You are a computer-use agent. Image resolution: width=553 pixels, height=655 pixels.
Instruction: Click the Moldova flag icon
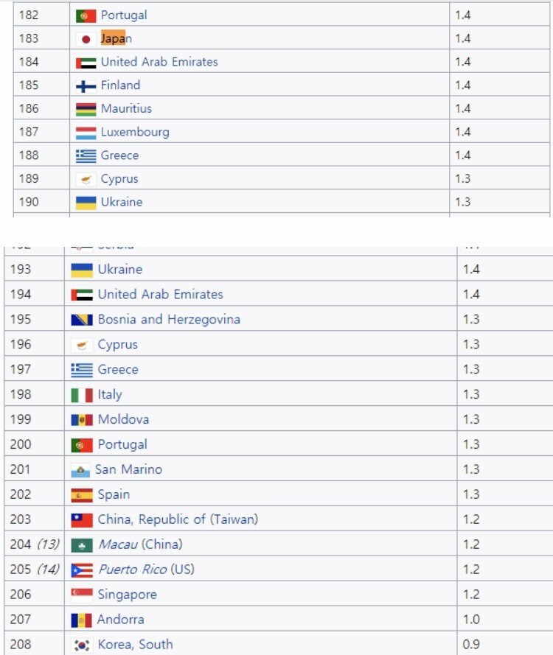click(x=82, y=420)
